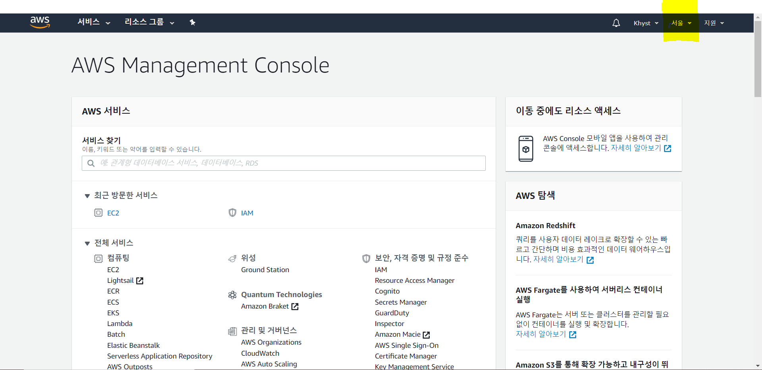Open Cognito service
The height and width of the screenshot is (370, 762).
387,291
